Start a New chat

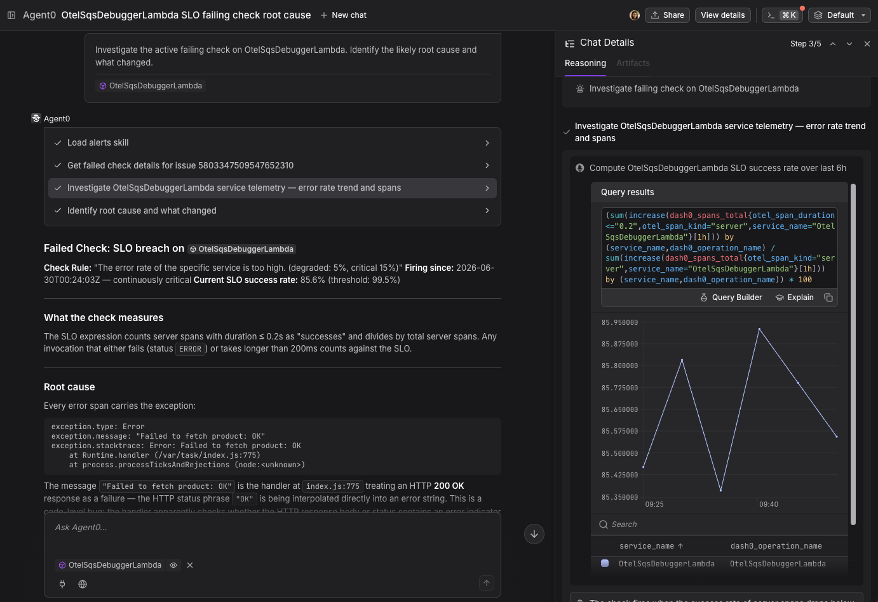pos(344,15)
